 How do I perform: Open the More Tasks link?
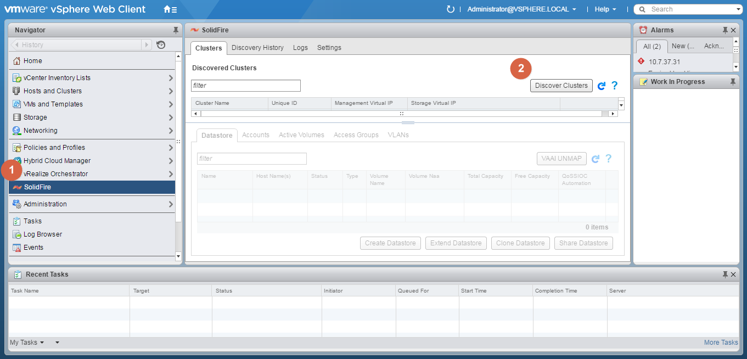(721, 343)
